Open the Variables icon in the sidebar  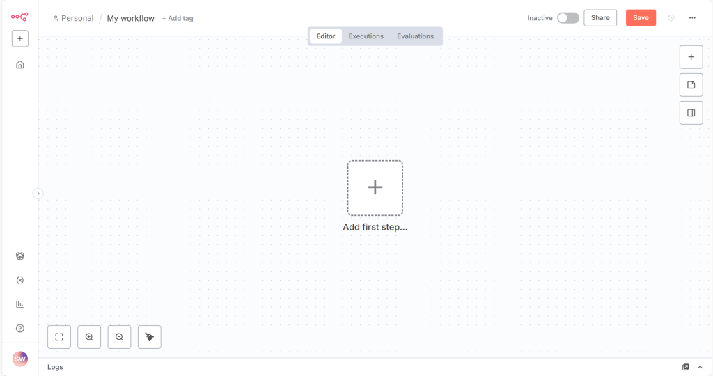(x=20, y=281)
